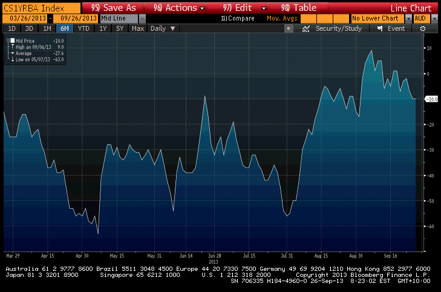This screenshot has width=441, height=292.
Task: Select the 1M range tab
Action: coord(47,28)
